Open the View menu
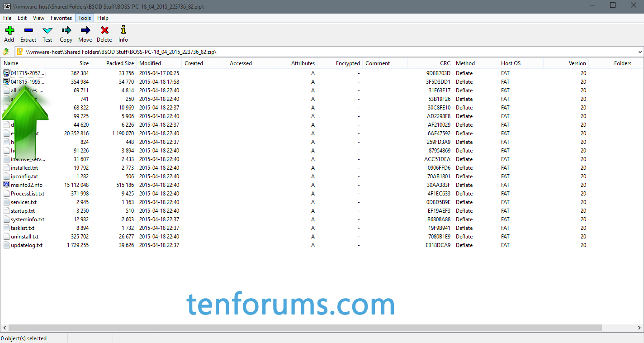The image size is (644, 343). pyautogui.click(x=38, y=18)
